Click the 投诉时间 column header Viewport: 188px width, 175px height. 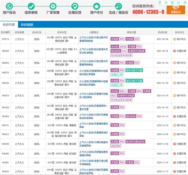tap(162, 33)
